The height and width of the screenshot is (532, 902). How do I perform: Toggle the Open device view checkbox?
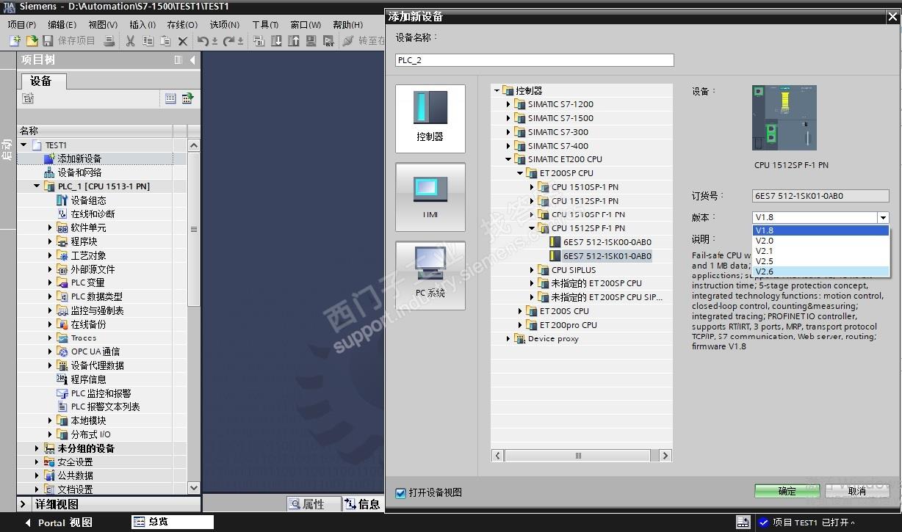click(400, 493)
